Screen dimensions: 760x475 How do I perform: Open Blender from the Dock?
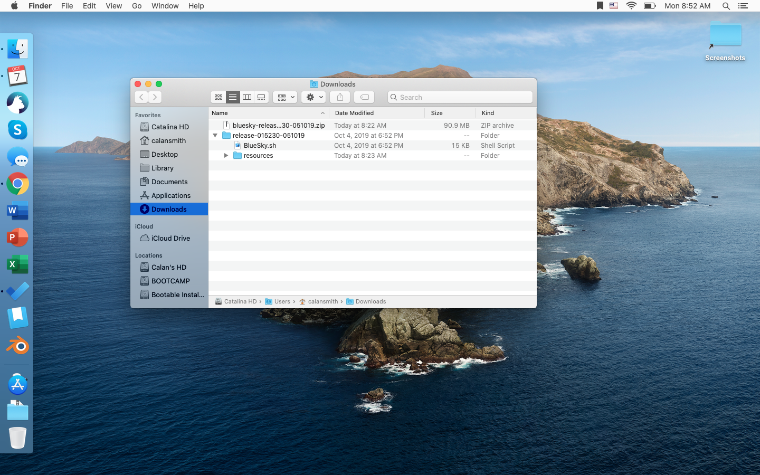(x=17, y=346)
